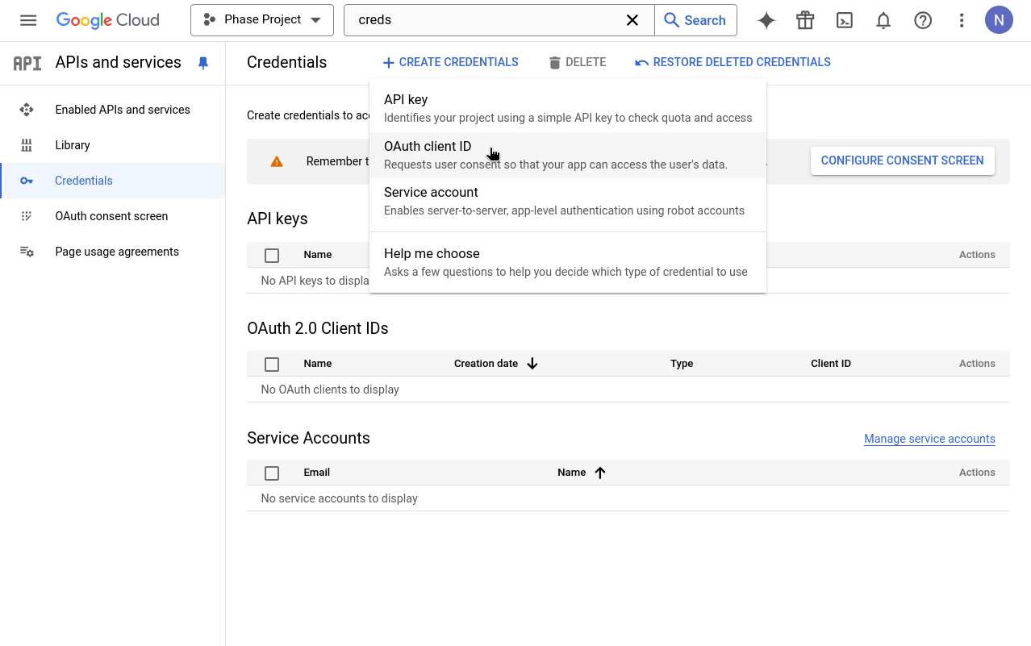Click 'No service accounts to display' text
This screenshot has width=1031, height=646.
tap(340, 498)
